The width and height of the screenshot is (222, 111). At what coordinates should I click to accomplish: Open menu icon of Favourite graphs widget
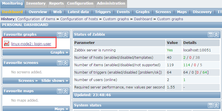tap(60, 35)
